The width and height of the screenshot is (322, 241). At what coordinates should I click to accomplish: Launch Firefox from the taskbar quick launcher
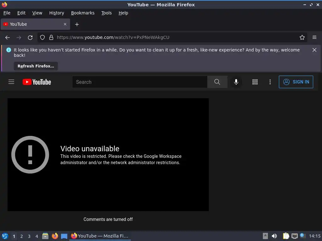55,236
